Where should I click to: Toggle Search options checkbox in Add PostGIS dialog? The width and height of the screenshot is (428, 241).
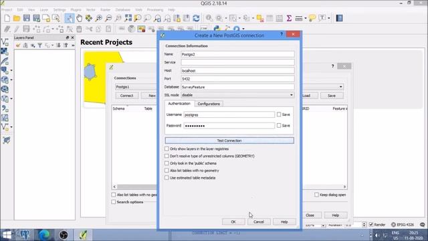coord(114,202)
